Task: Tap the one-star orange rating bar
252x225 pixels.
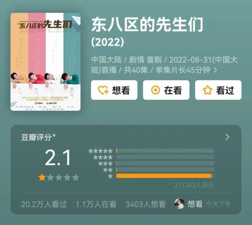Action: coord(164,176)
